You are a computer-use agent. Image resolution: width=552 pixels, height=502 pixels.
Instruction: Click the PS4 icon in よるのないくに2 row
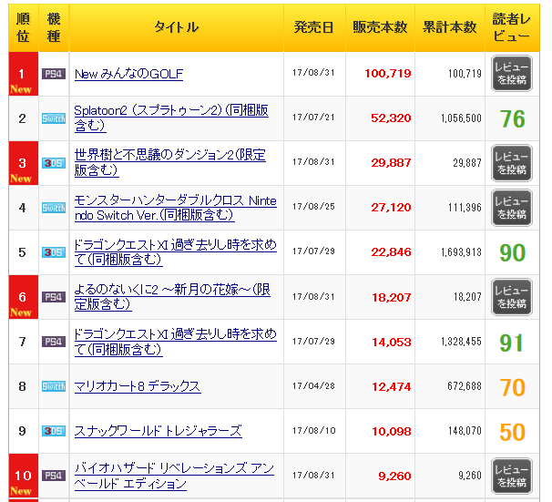[54, 297]
